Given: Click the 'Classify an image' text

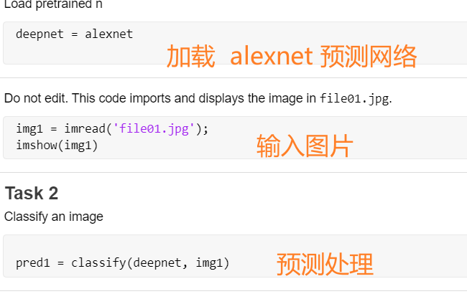Looking at the screenshot, I should [x=54, y=217].
